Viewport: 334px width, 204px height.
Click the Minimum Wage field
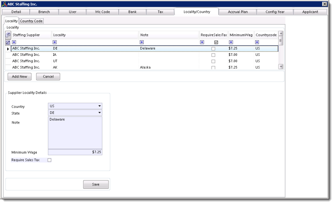click(75, 152)
